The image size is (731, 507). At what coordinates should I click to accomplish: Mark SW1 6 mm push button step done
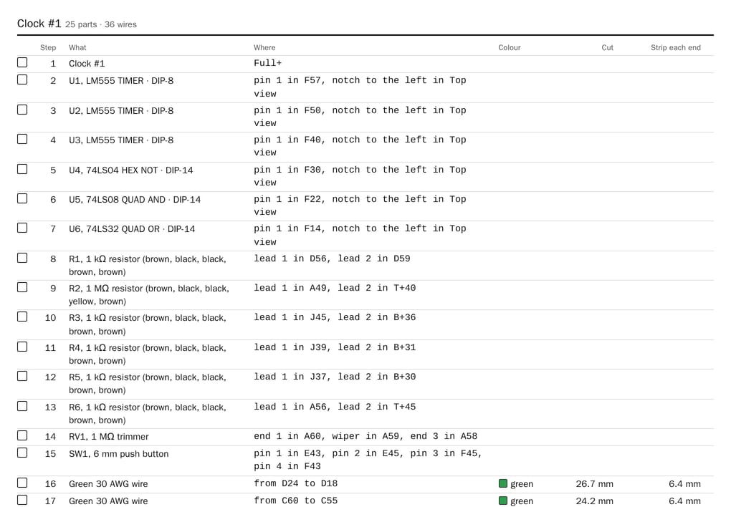tap(22, 453)
